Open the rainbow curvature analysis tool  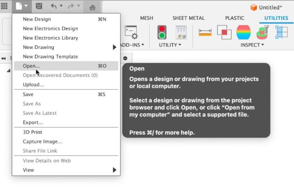pyautogui.click(x=243, y=32)
